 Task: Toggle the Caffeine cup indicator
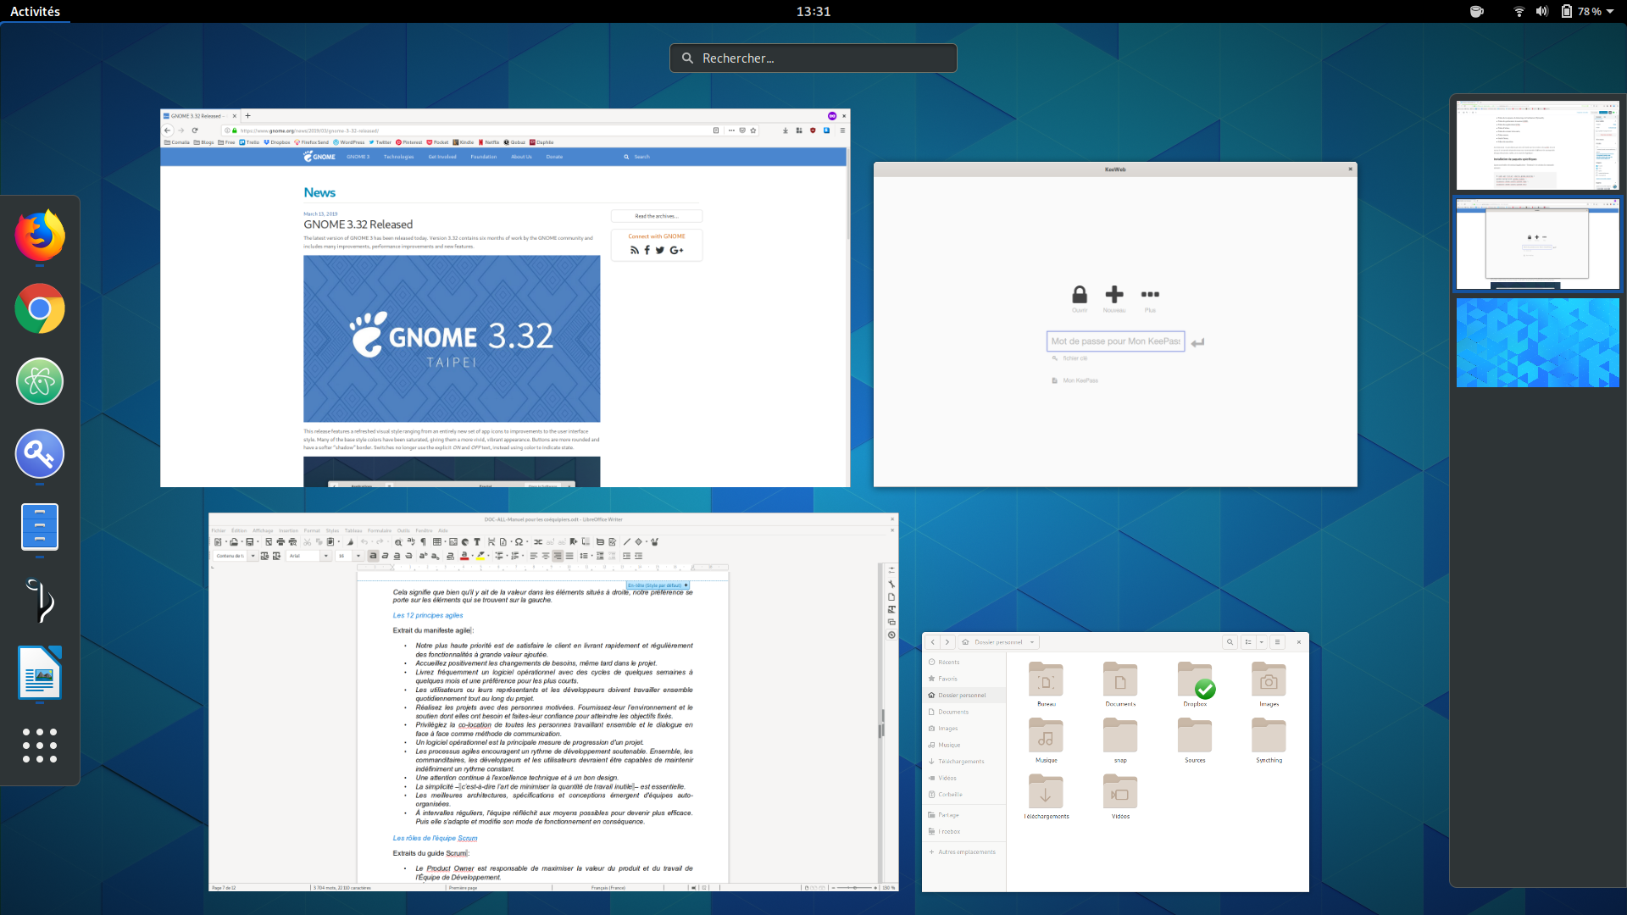[x=1477, y=12]
